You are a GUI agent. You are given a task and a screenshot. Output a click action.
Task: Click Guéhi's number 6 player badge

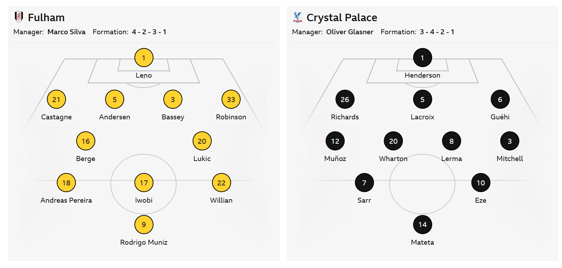click(x=500, y=99)
